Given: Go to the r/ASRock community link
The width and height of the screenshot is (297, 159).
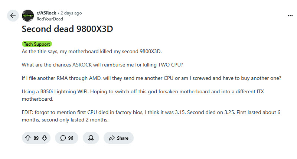Looking at the screenshot, I should (46, 13).
